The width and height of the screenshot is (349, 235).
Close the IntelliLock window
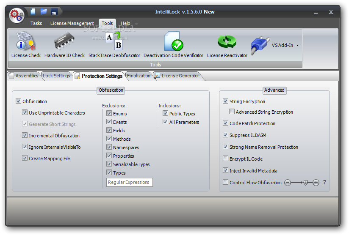tap(331, 12)
